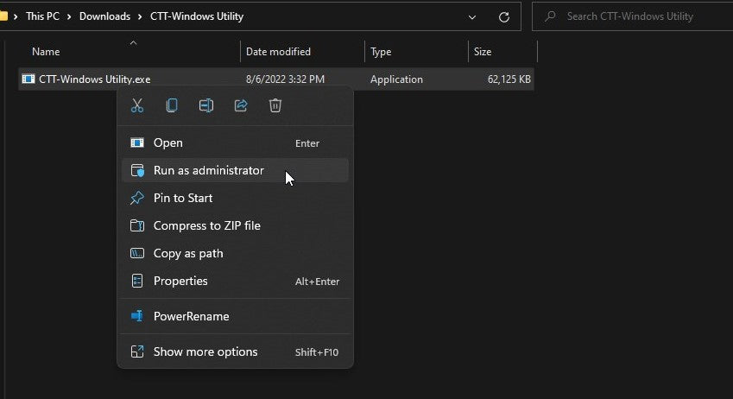Click the Share icon in context menu

pyautogui.click(x=241, y=105)
